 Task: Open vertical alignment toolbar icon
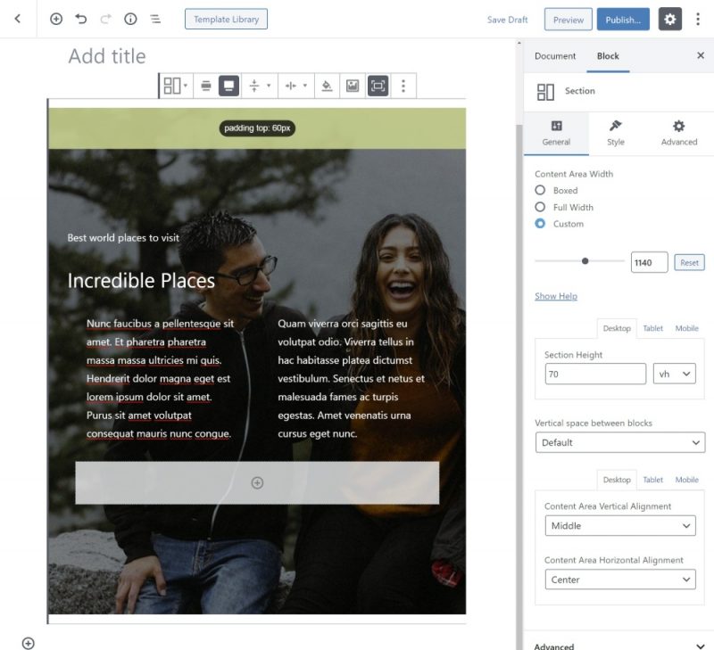[x=260, y=86]
